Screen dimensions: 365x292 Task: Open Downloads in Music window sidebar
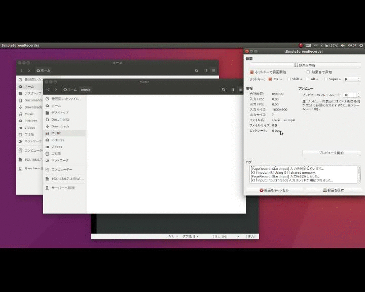click(x=64, y=126)
